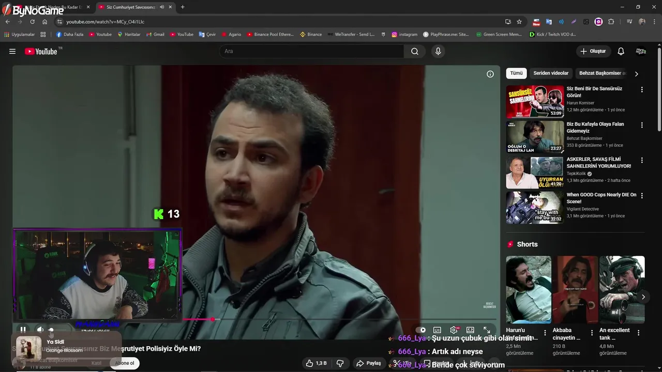Open the Green Screen Mem bookmark

[x=498, y=35]
